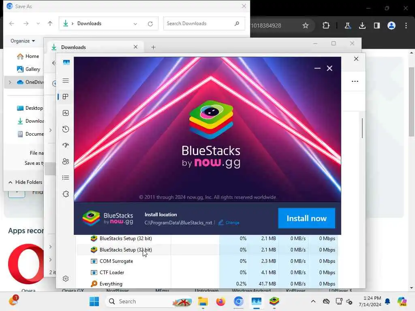The width and height of the screenshot is (415, 311).
Task: Click Search Downloads field in Save As
Action: pyautogui.click(x=204, y=23)
